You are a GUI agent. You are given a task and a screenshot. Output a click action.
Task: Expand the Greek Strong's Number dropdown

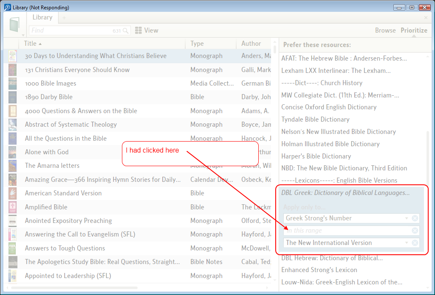click(407, 218)
